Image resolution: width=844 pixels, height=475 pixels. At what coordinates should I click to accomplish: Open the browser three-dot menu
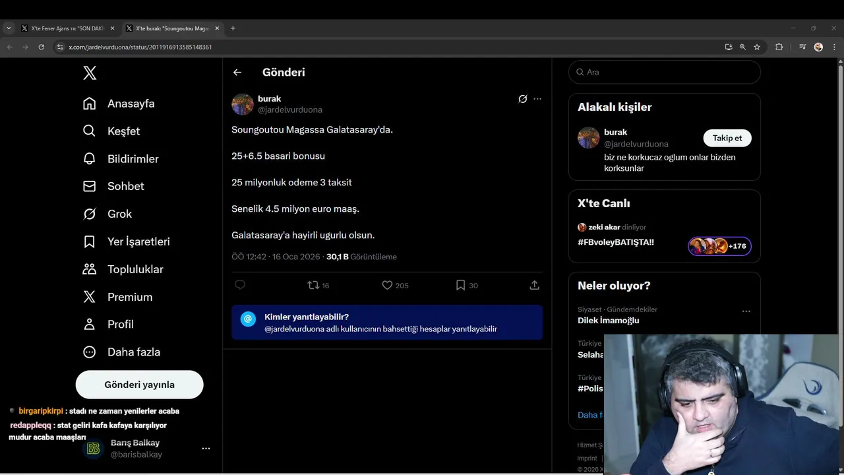(834, 47)
